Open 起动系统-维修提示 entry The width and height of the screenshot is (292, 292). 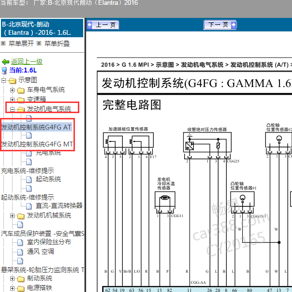[x=28, y=197]
